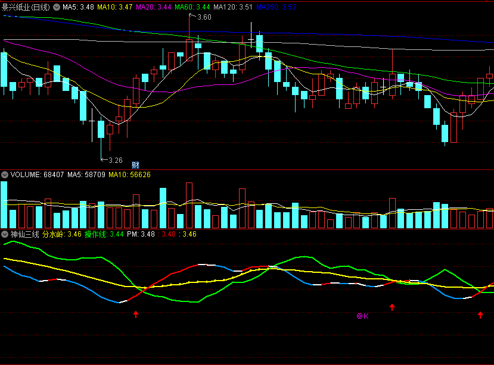Viewport: 494px width, 365px height.
Task: Open the VOLUME panel dropdown arrow
Action: [x=5, y=175]
